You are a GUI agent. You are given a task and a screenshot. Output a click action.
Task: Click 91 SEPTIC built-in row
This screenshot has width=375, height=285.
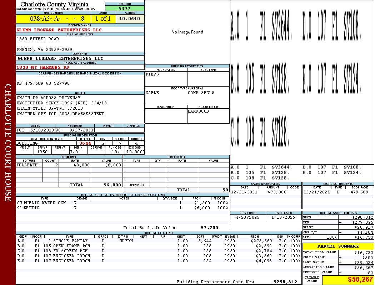click(122, 208)
